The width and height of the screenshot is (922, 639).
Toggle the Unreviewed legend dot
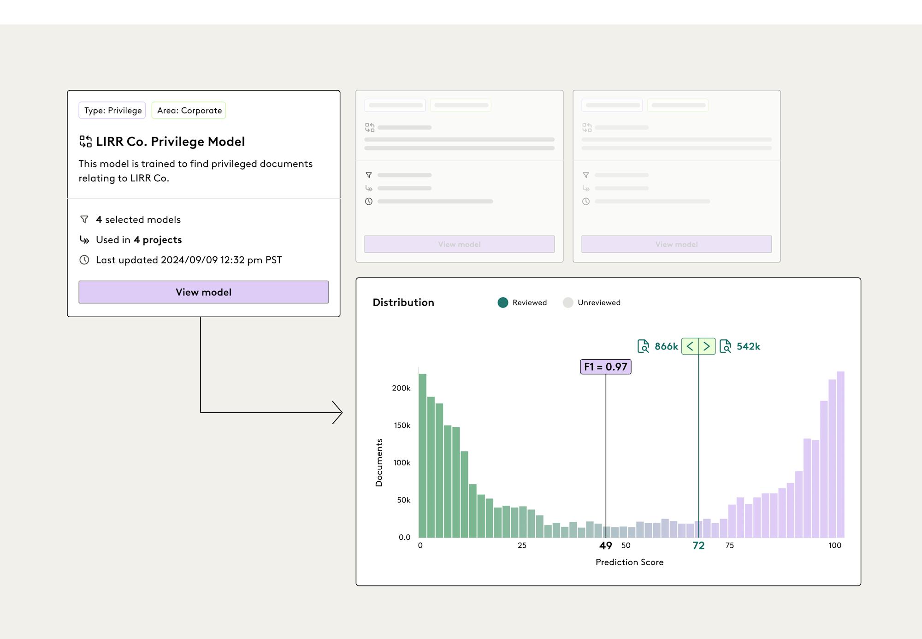point(568,302)
